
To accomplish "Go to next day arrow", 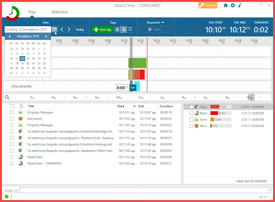I will pos(69,30).
